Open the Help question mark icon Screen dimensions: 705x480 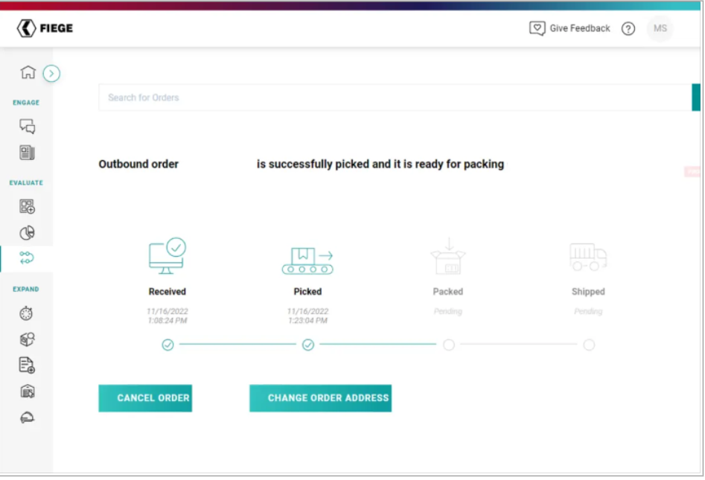[628, 28]
